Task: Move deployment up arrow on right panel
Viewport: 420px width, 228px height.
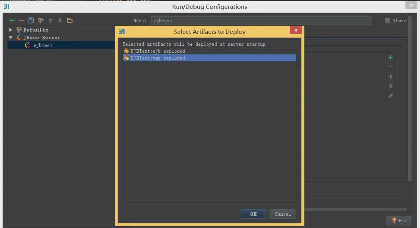Action: pyautogui.click(x=391, y=77)
